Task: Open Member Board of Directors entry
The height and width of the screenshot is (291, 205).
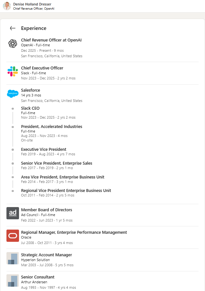Action: pyautogui.click(x=46, y=210)
